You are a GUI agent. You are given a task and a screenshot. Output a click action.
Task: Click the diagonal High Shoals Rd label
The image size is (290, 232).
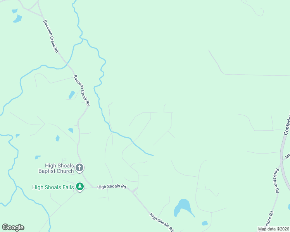[162, 222]
